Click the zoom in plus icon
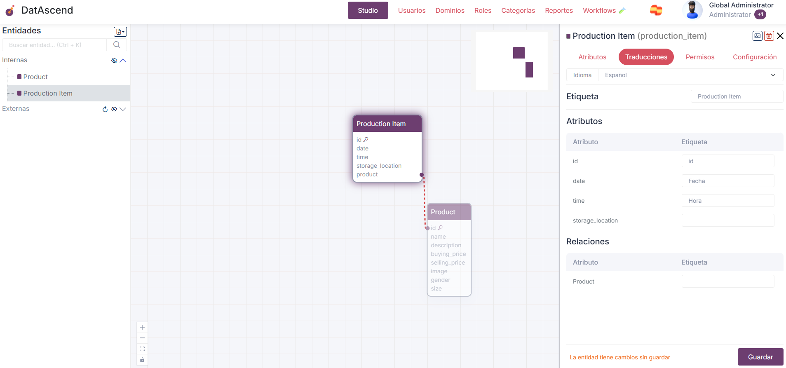Viewport: 786px width, 368px height. [x=142, y=327]
